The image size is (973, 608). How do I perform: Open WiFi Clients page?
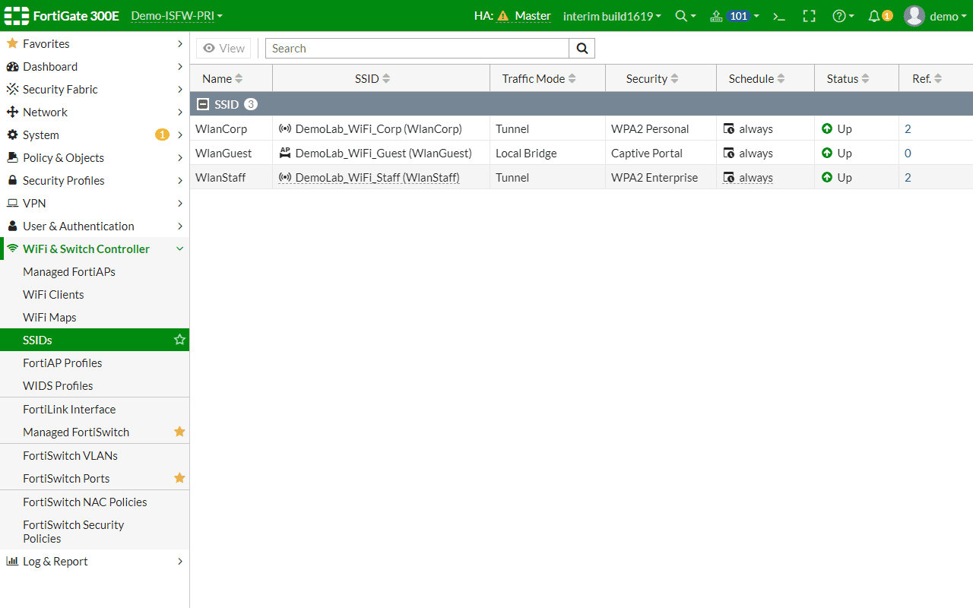click(94, 295)
